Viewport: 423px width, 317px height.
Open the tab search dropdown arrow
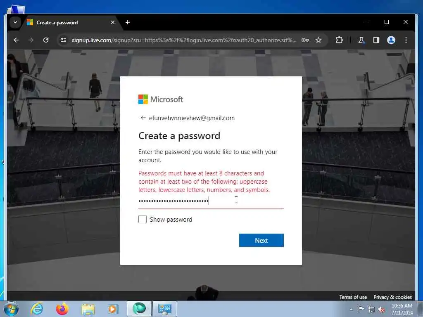point(15,22)
